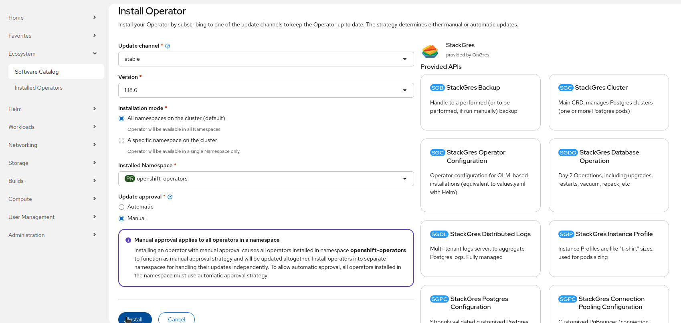Click the SGC badge on StackGres Operator Configuration
This screenshot has height=323, width=681.
(x=437, y=152)
